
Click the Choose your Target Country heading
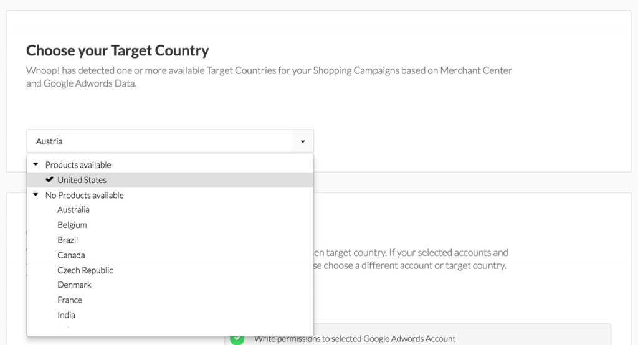[x=118, y=50]
